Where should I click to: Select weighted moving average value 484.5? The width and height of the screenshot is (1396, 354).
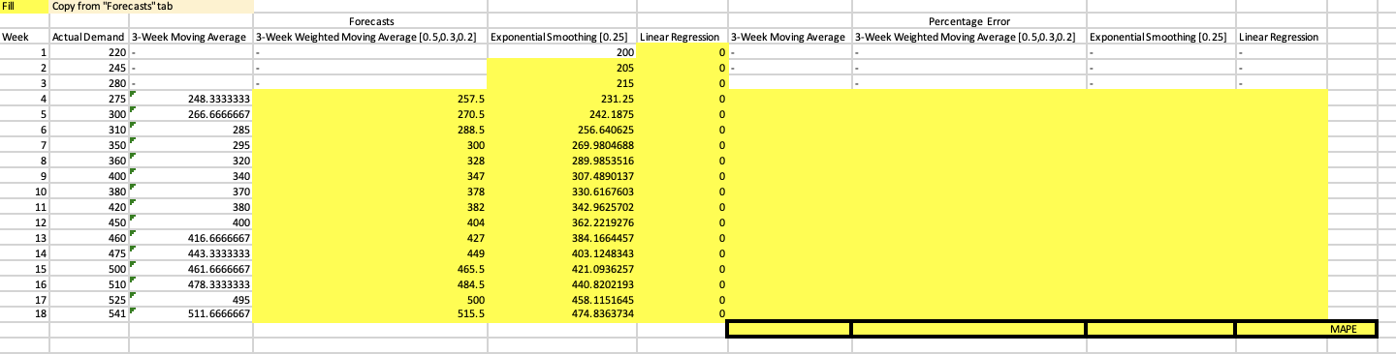[x=370, y=283]
